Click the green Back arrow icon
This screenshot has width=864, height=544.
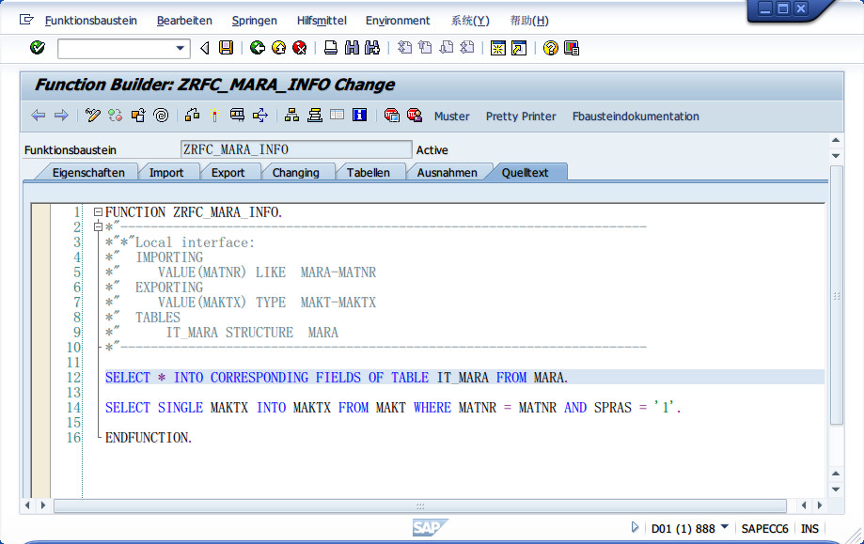coord(258,48)
